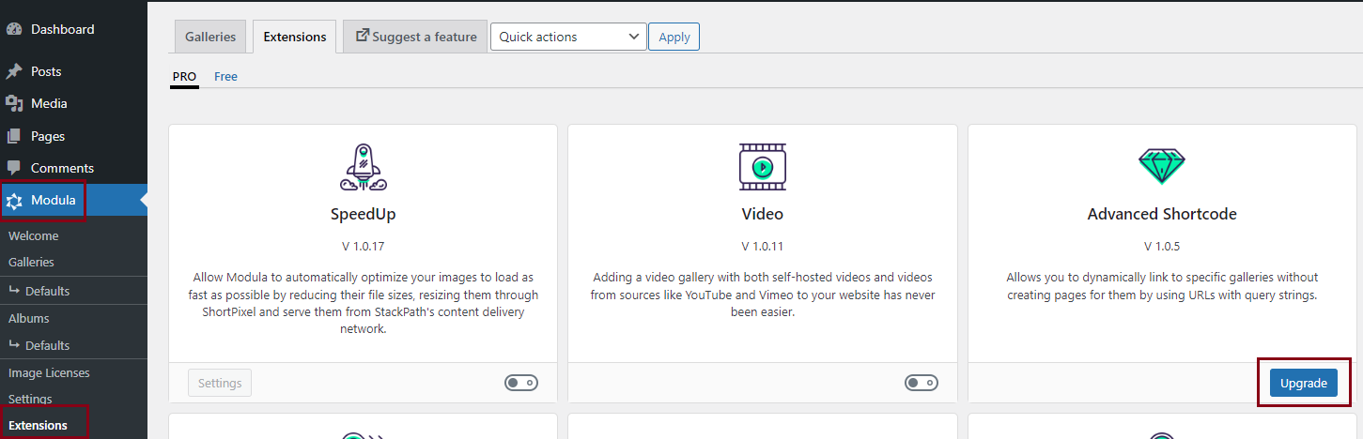The image size is (1363, 439).
Task: Click Upgrade for Advanced Shortcode
Action: pyautogui.click(x=1303, y=383)
